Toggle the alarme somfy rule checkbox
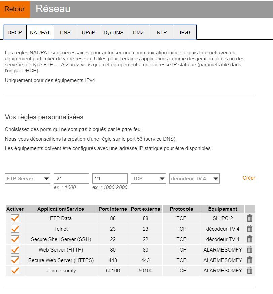273x294 pixels. (x=15, y=270)
